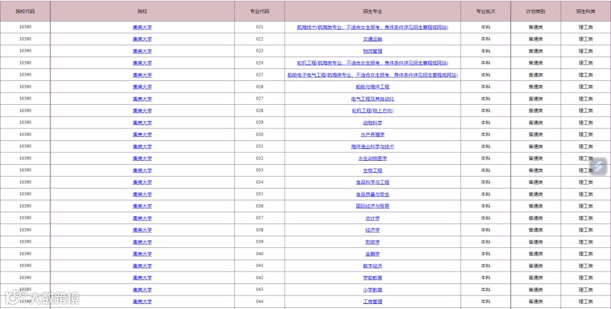Click 理工类 cell in the 航海技术 row
Screen dimensions: 611x309
click(586, 27)
